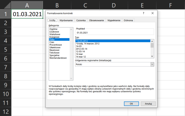
Task: Switch to the Wyrównanie tab
Action: pos(66,20)
